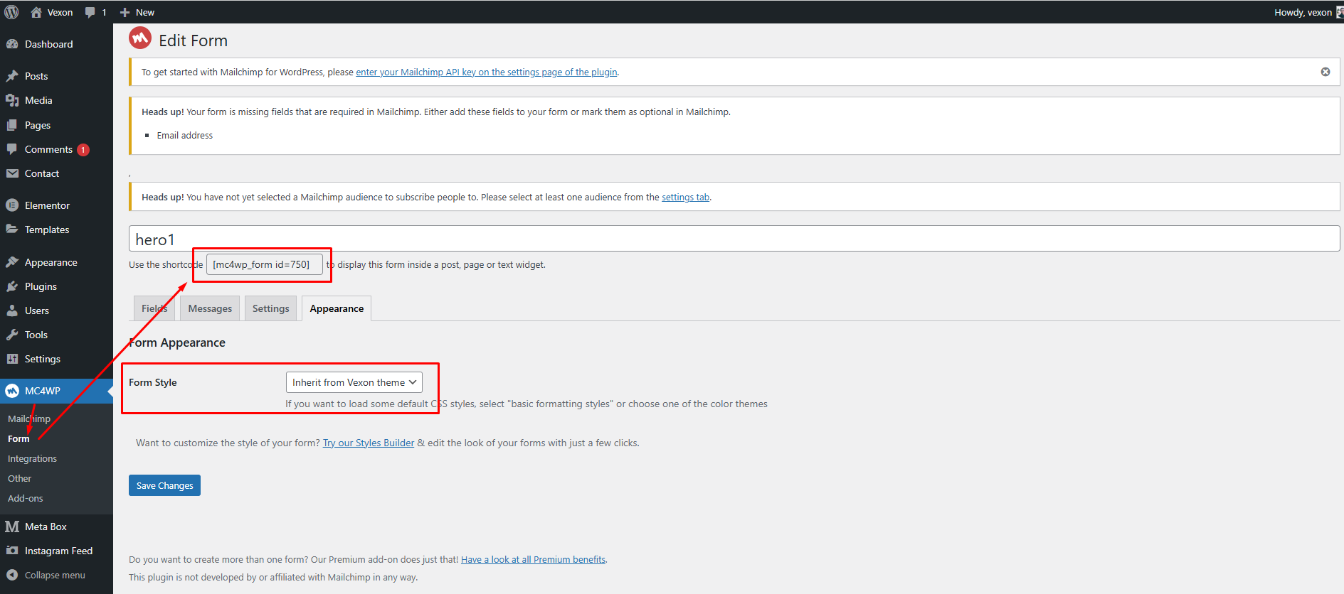The image size is (1344, 594).
Task: Click the hero1 form title field
Action: coord(734,239)
